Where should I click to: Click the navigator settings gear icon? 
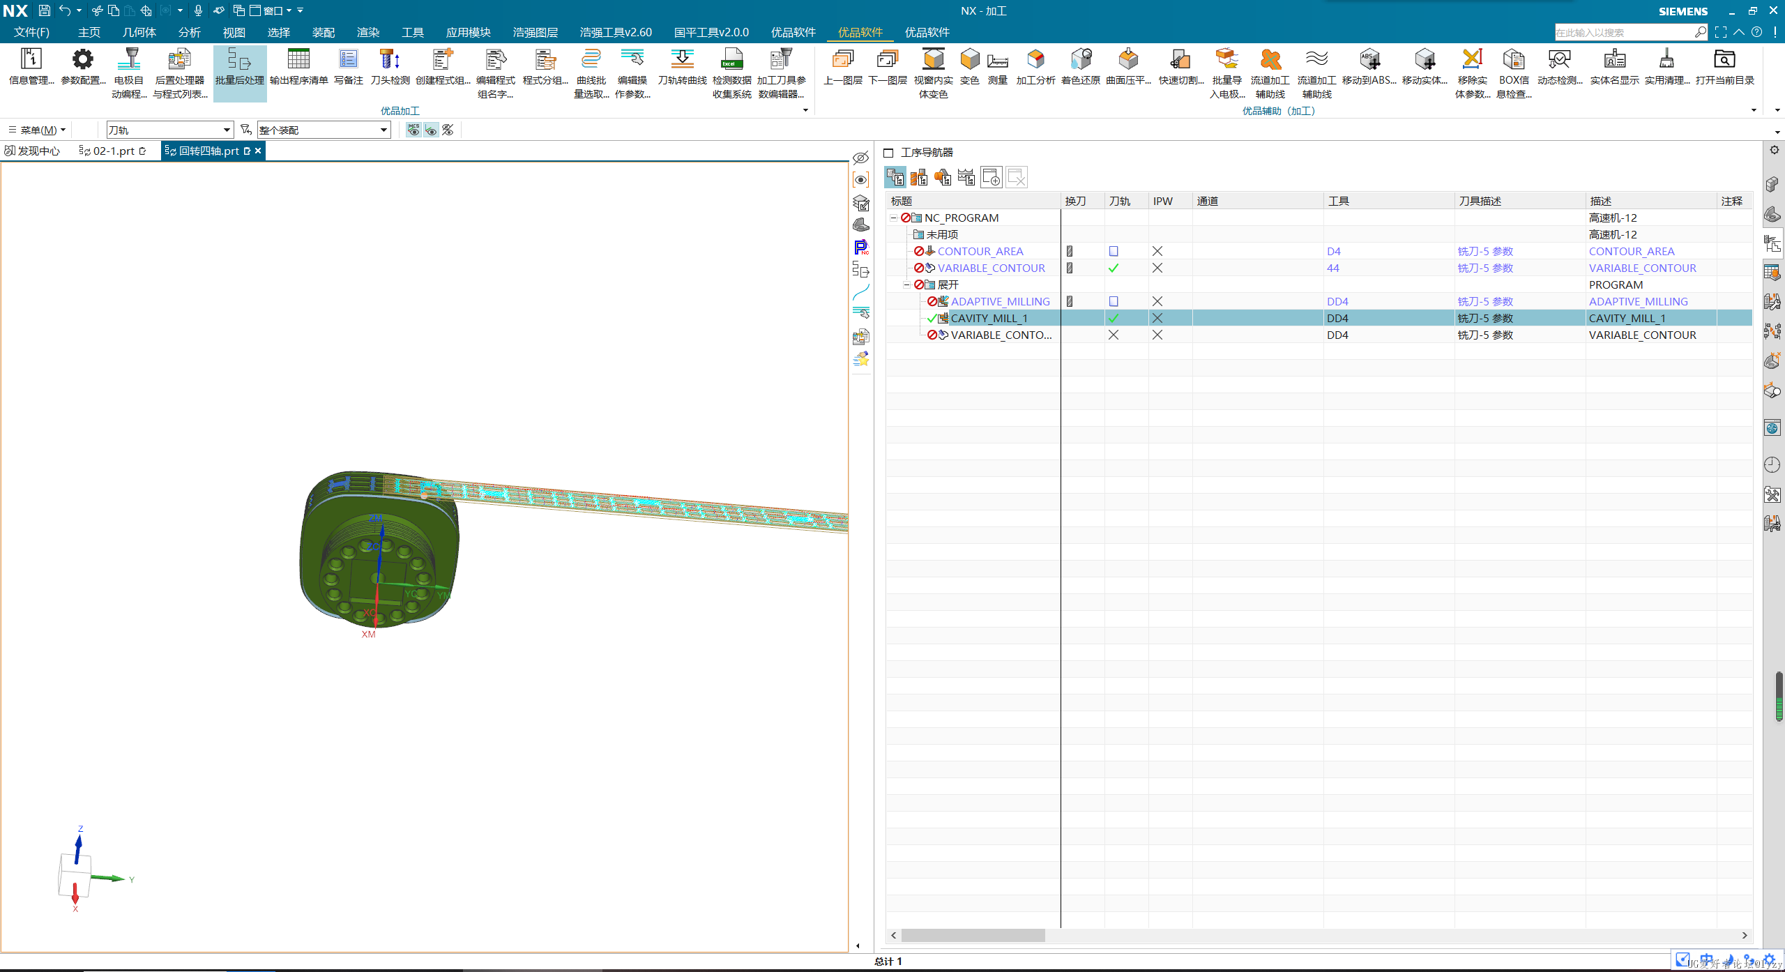(x=1775, y=150)
